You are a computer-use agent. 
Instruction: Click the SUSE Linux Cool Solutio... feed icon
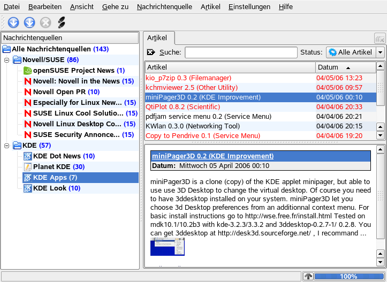pyautogui.click(x=28, y=113)
